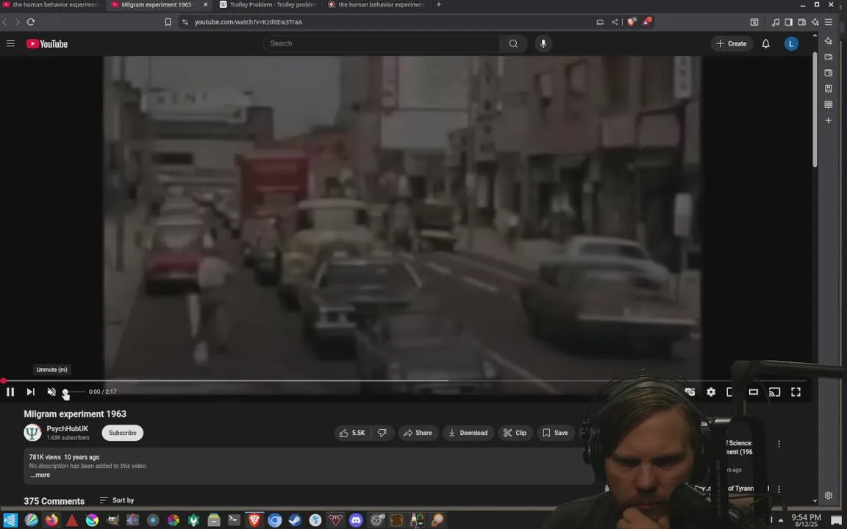Skip to next video
847x529 pixels.
31,392
